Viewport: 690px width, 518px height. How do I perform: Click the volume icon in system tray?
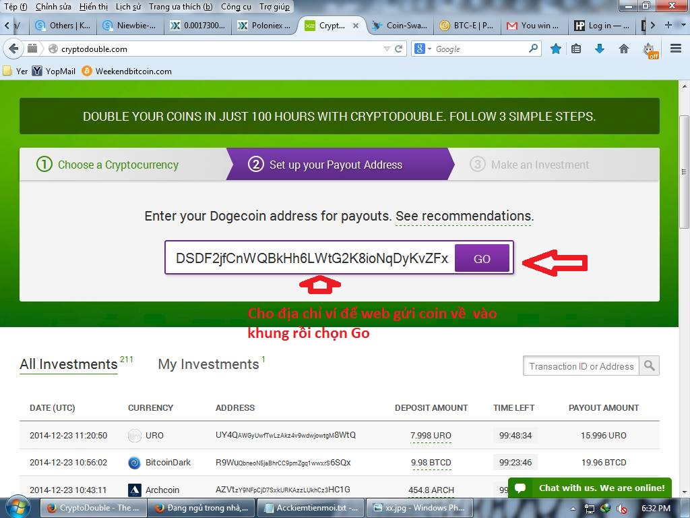point(622,509)
